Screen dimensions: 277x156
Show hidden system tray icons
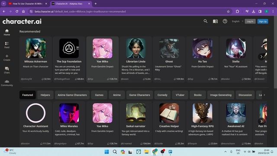pyautogui.click(x=225, y=152)
